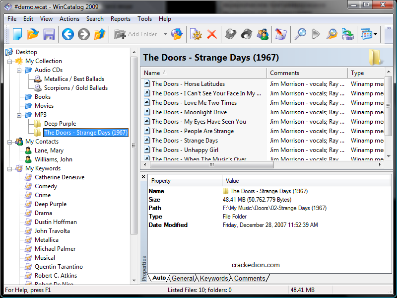This screenshot has width=397, height=298.
Task: Switch to the Comments properties tab
Action: [250, 278]
